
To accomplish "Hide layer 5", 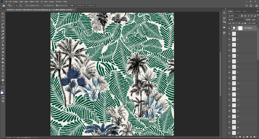I will (x=229, y=56).
